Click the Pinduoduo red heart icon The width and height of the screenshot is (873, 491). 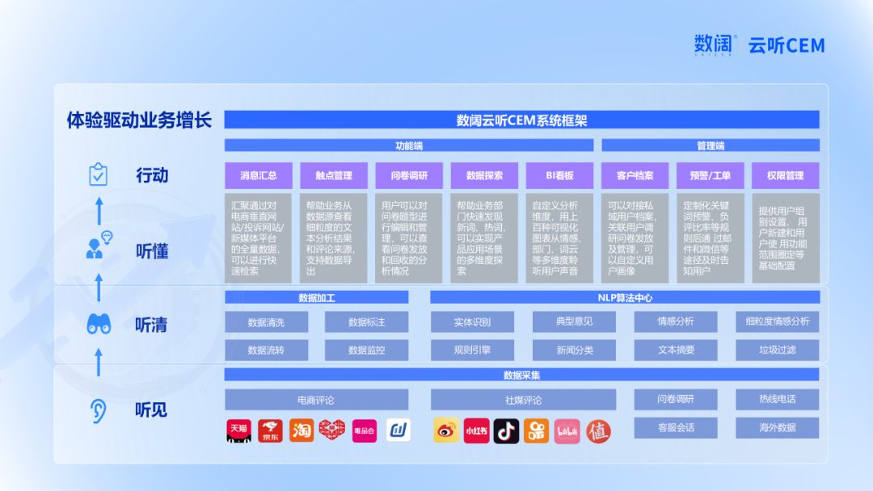(332, 430)
